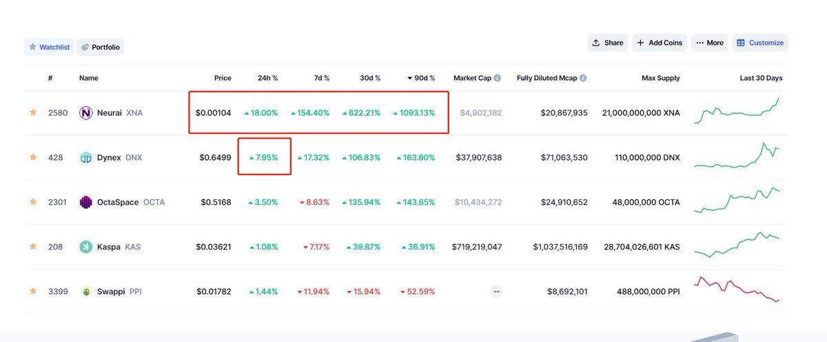
Task: Sort by the Max Supply column header
Action: pyautogui.click(x=661, y=78)
